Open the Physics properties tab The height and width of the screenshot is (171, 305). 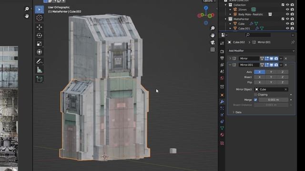tap(222, 115)
